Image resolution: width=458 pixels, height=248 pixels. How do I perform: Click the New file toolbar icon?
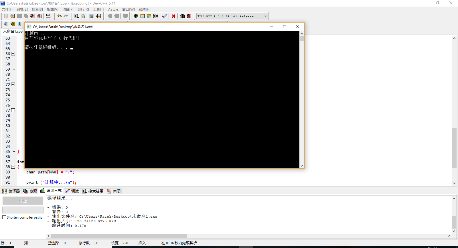(6, 16)
